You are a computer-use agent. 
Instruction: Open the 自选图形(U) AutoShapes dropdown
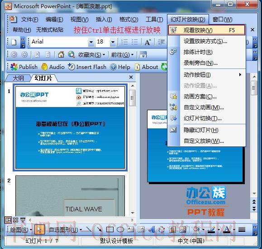(x=81, y=229)
